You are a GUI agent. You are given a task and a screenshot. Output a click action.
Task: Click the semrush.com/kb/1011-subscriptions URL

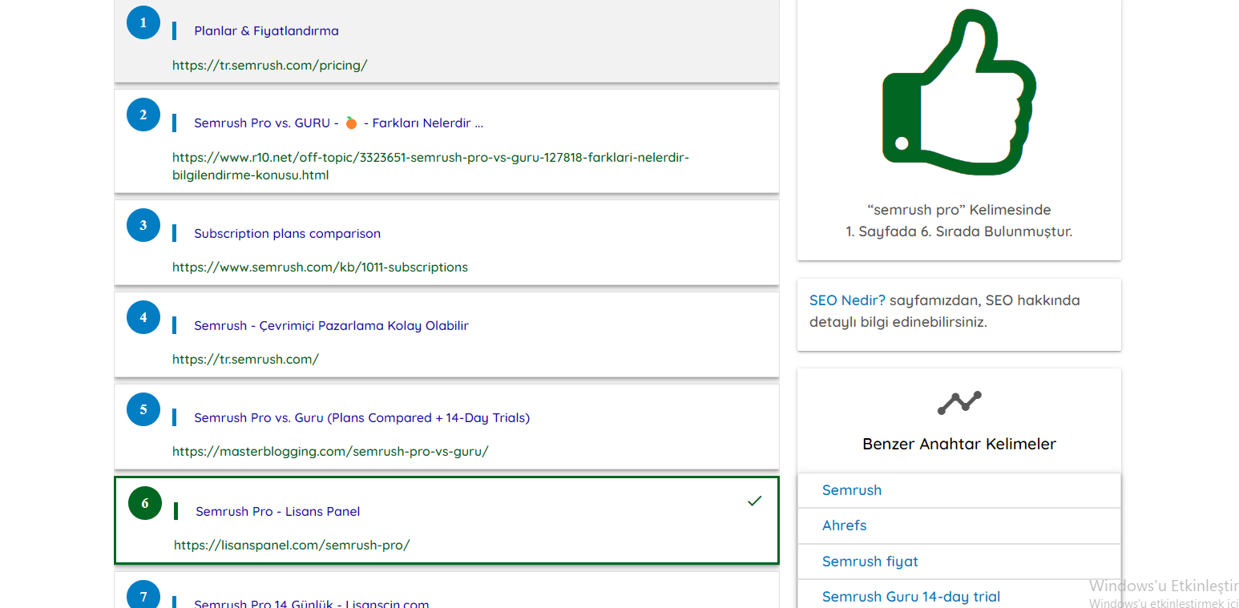[x=320, y=268]
